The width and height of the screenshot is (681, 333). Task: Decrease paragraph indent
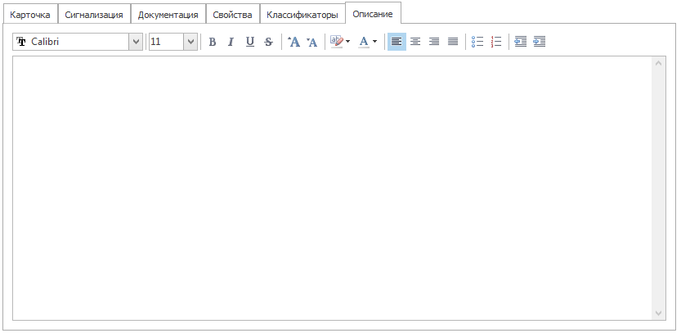point(520,42)
